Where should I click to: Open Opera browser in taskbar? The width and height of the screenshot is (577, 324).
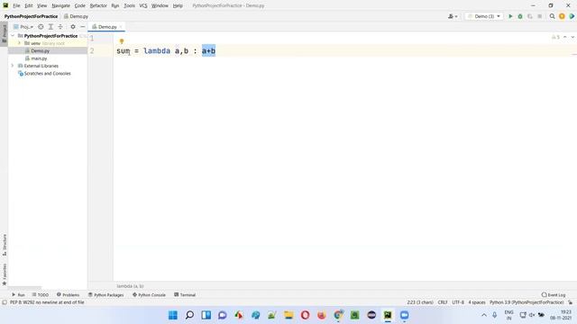coord(305,315)
